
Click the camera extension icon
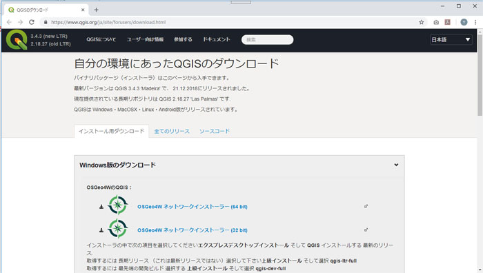pos(436,22)
